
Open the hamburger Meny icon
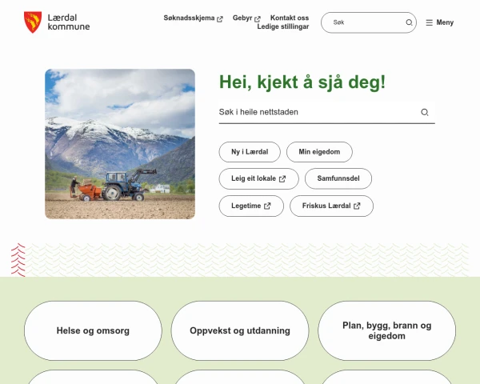tap(429, 22)
